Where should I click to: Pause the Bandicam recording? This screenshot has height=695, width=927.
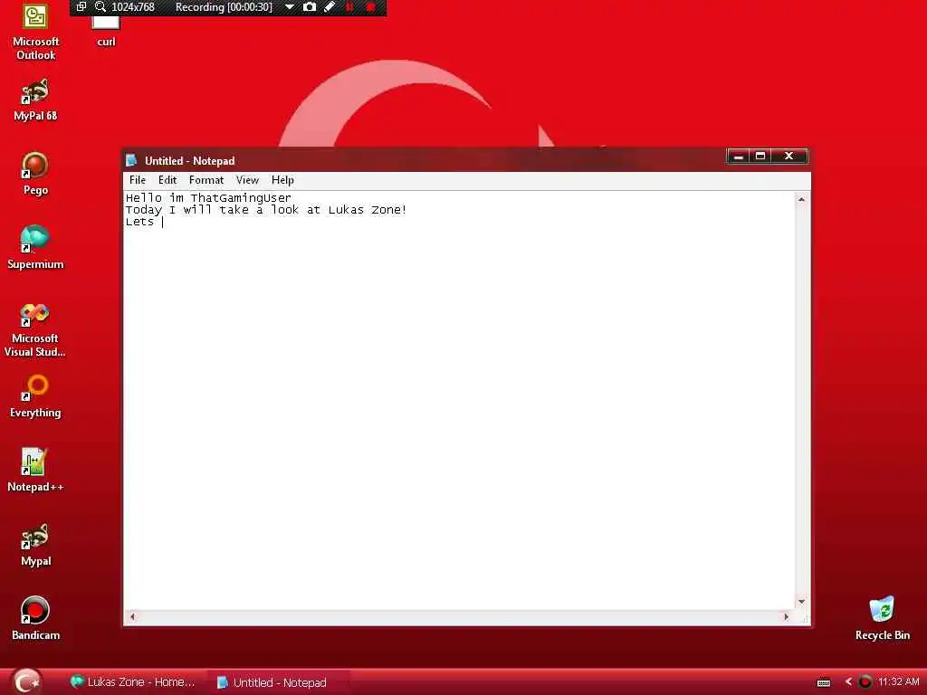click(350, 7)
